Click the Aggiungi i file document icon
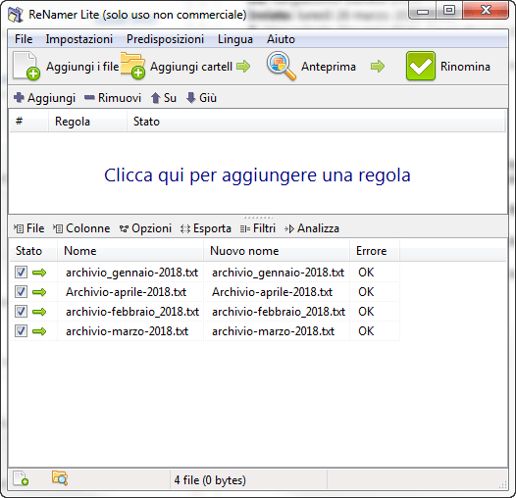Viewport: 516px width, 498px height. (x=26, y=66)
